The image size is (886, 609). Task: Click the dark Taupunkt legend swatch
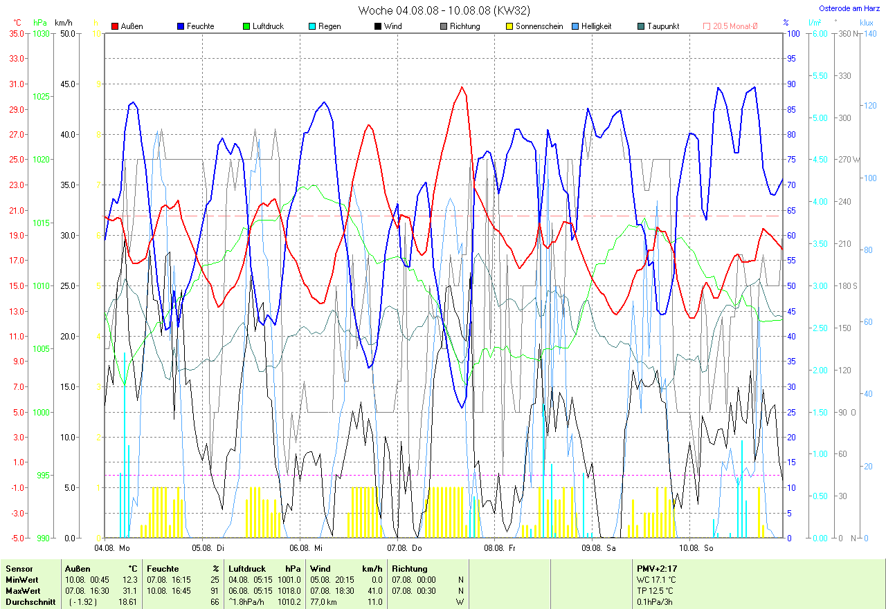pyautogui.click(x=641, y=26)
